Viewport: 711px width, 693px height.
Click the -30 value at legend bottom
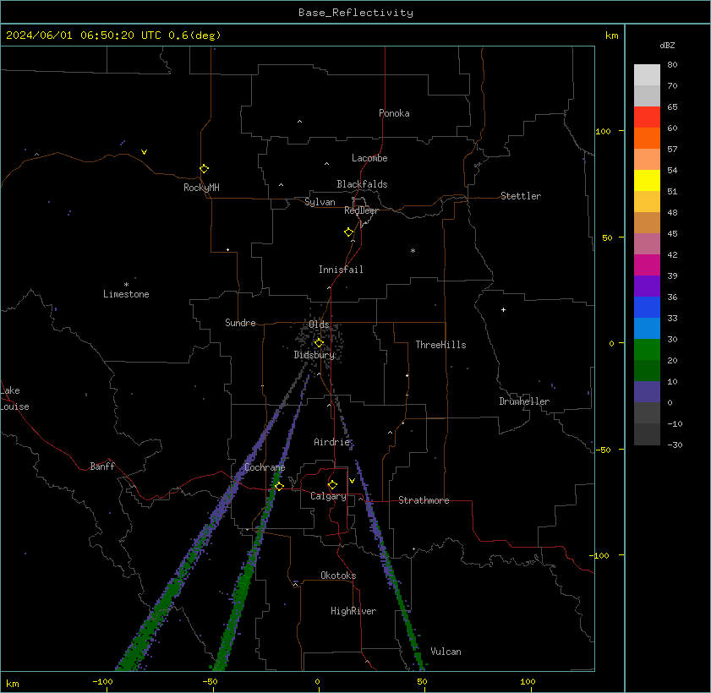point(675,445)
